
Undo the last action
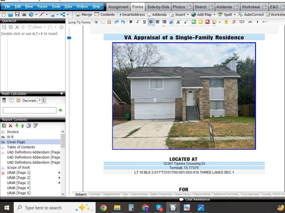point(116,22)
